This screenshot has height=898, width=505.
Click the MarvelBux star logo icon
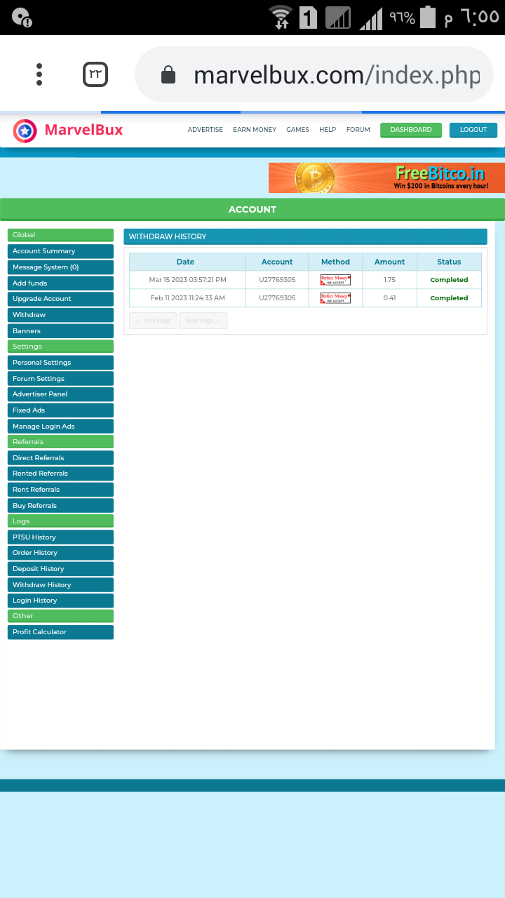click(25, 130)
